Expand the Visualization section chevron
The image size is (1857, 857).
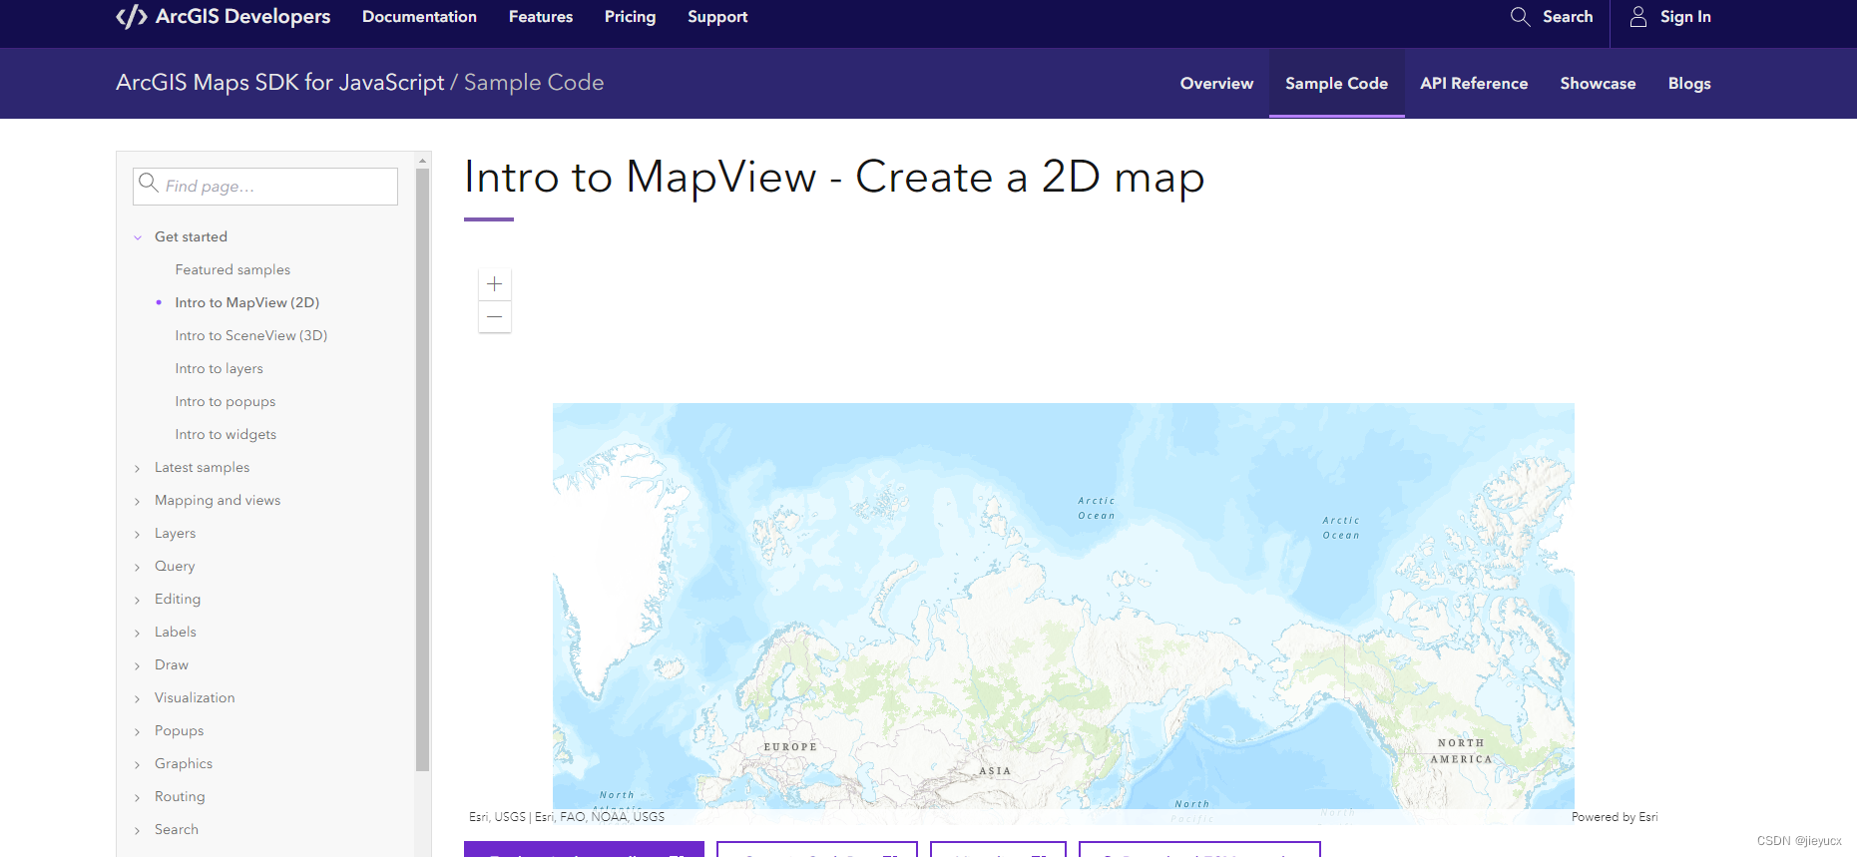138,698
